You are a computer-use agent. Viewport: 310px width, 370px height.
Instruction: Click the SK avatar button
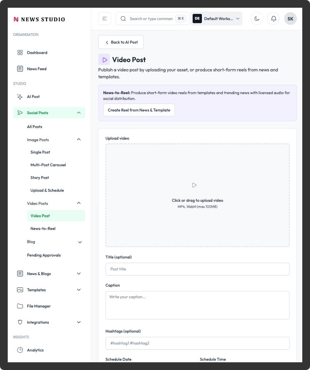coord(290,19)
